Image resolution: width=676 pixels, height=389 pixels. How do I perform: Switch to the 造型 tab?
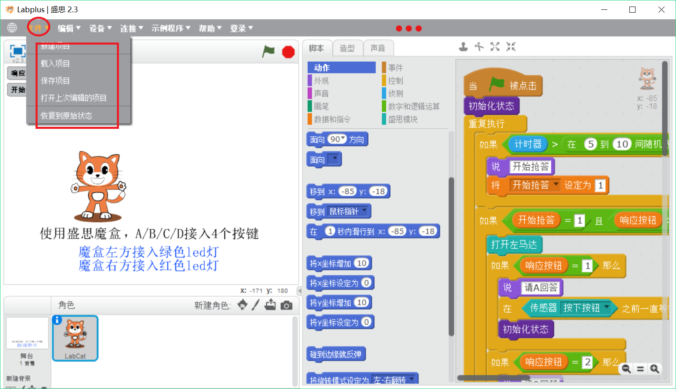click(347, 48)
